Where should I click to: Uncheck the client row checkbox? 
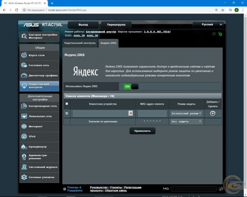click(x=67, y=113)
